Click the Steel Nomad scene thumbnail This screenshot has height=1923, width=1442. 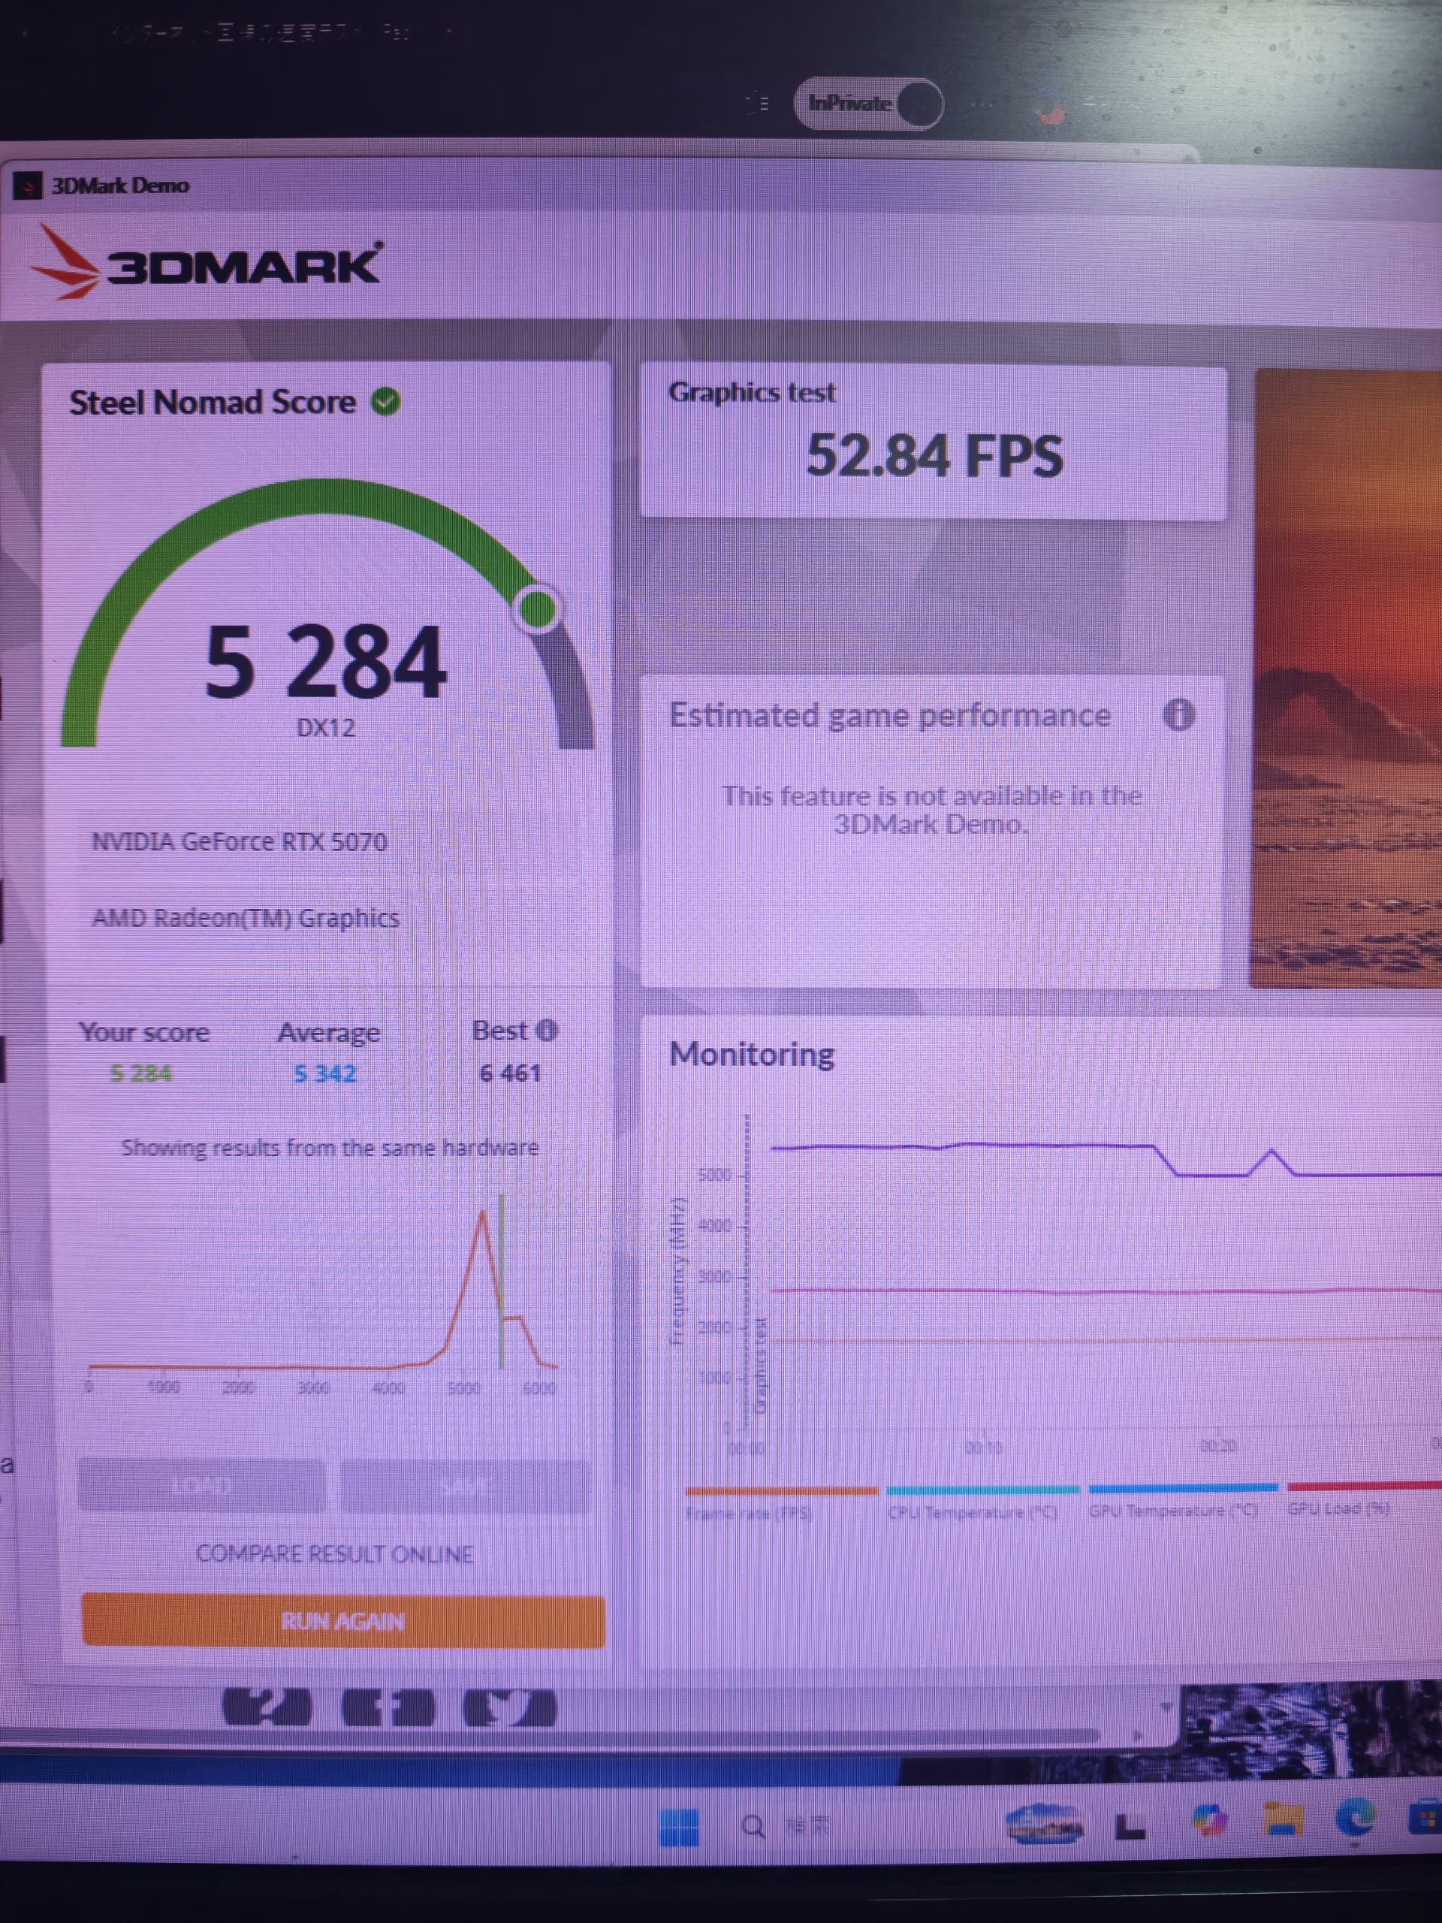1347,678
